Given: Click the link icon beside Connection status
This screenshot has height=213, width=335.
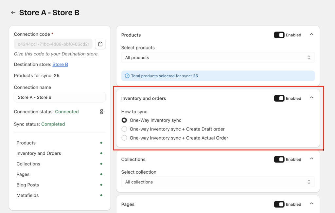Looking at the screenshot, I should point(101,112).
